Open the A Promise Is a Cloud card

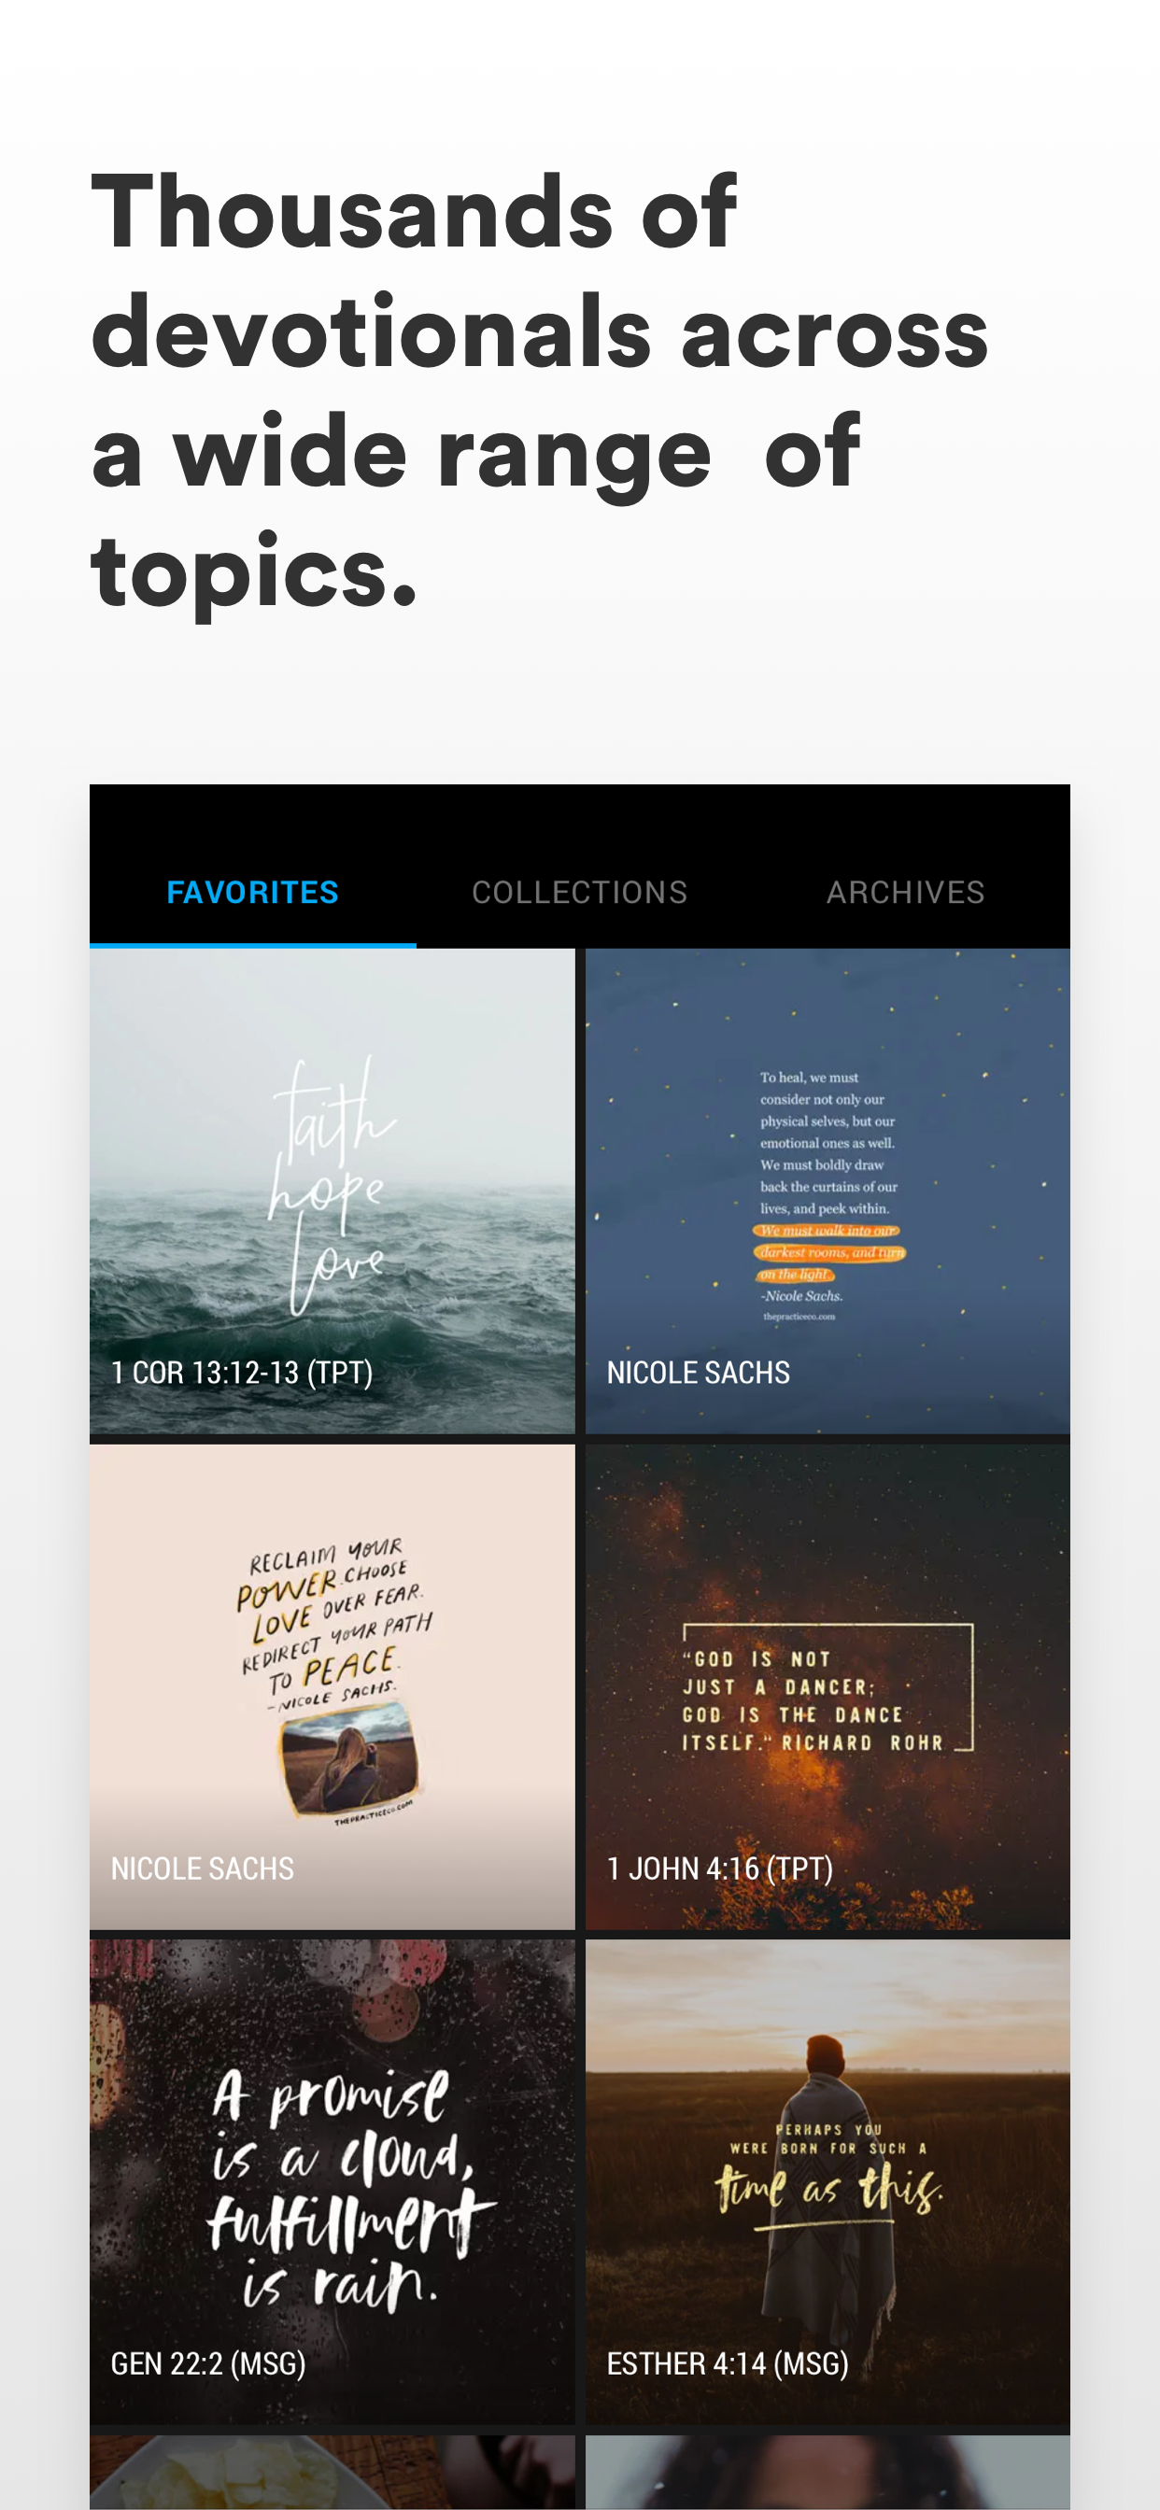[x=332, y=2181]
